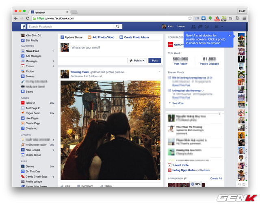This screenshot has height=204, width=260.
Task: Open the Public audience selector
Action: [x=137, y=61]
